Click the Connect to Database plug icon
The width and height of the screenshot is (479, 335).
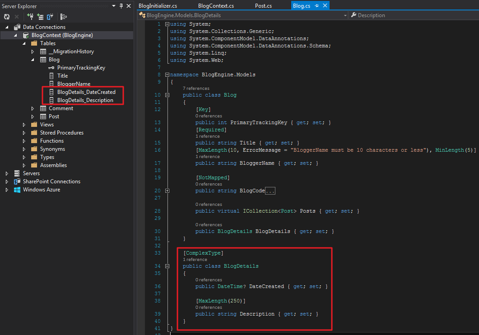coord(30,17)
